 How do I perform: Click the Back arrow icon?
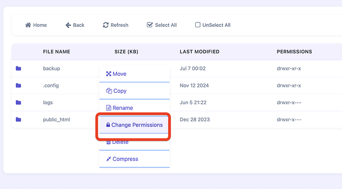(68, 25)
